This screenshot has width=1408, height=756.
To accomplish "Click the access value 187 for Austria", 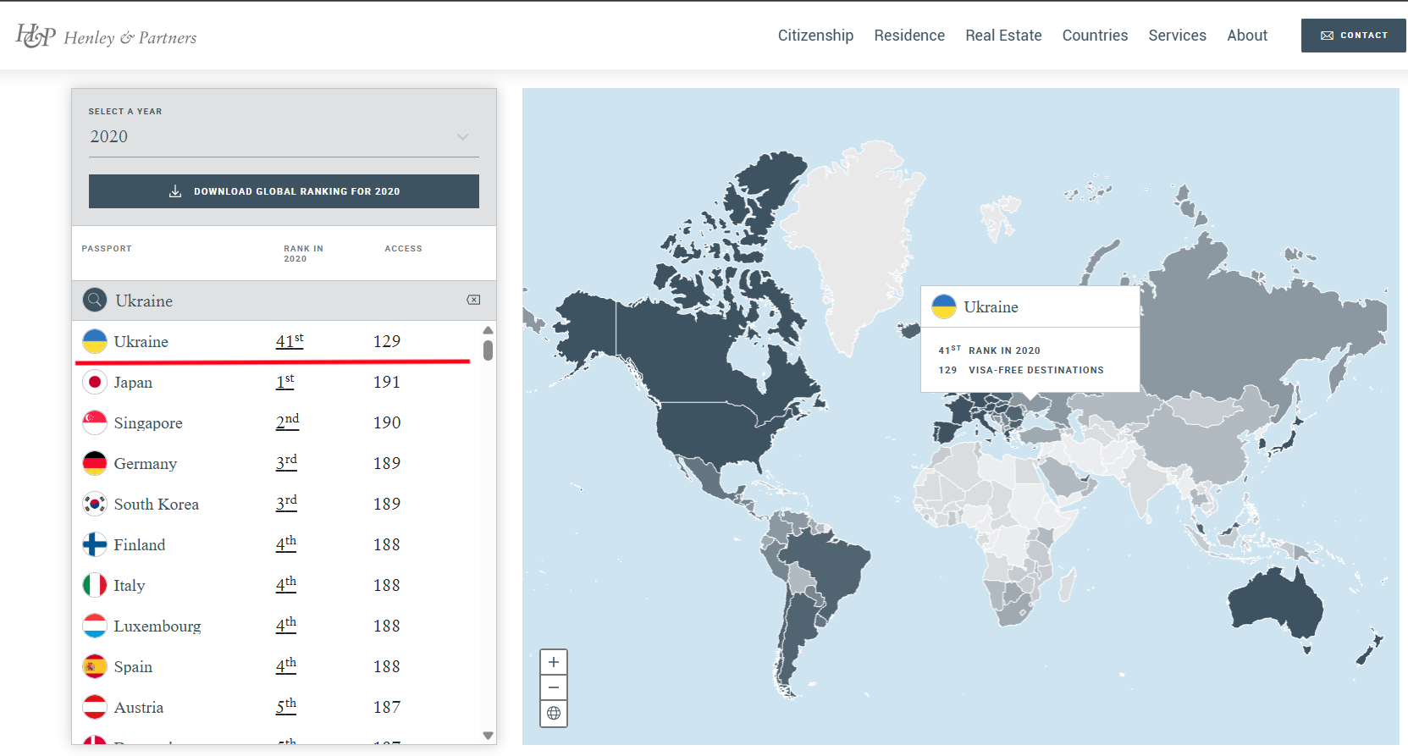I will [x=387, y=707].
